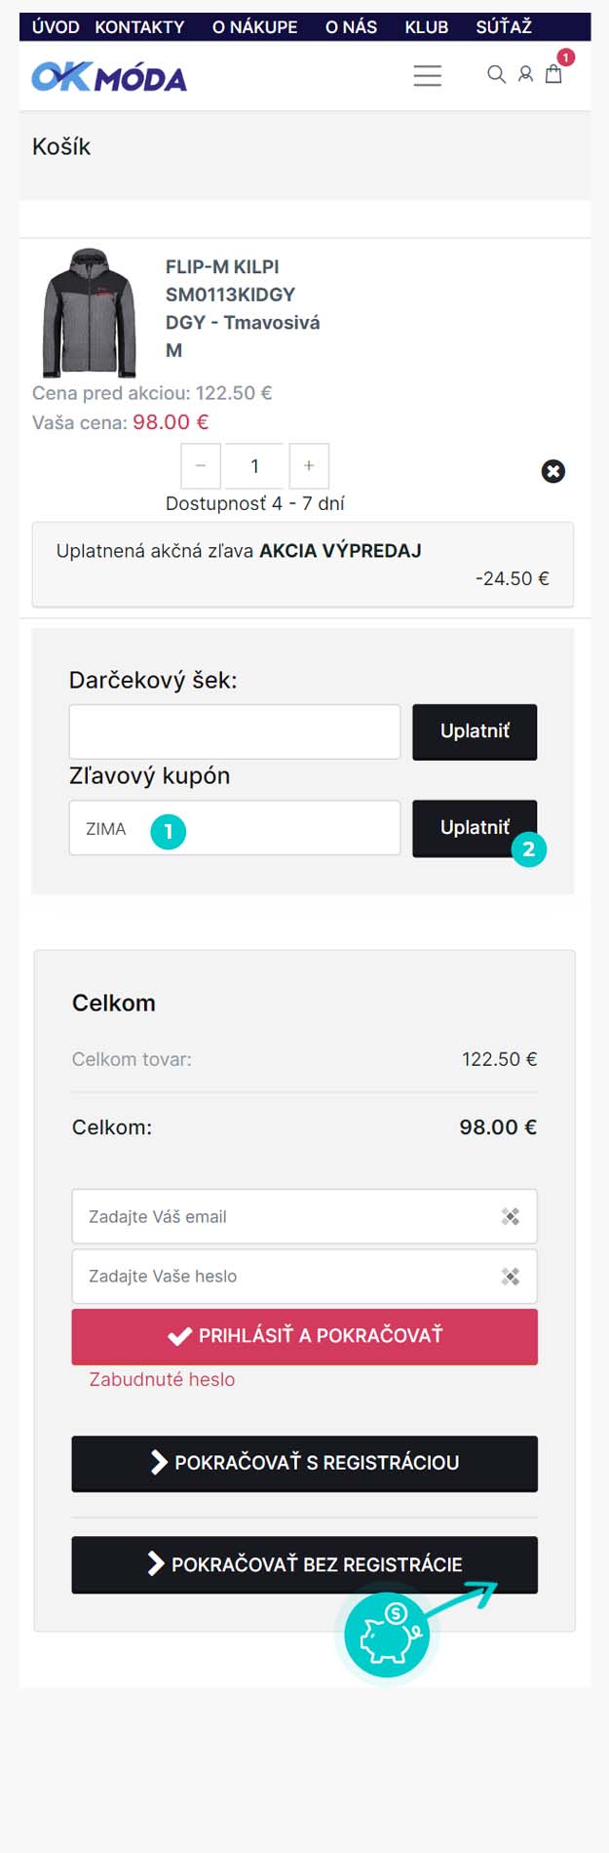Click the piggy bank savings icon
The width and height of the screenshot is (609, 1853).
coord(387,1636)
